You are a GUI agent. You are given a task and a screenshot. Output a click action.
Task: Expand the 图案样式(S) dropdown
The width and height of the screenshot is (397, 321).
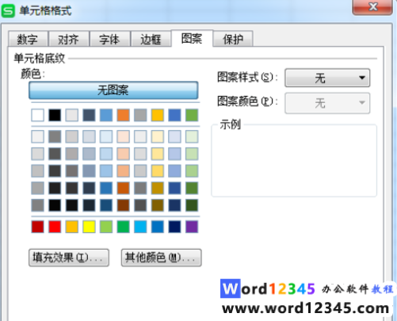pos(327,78)
